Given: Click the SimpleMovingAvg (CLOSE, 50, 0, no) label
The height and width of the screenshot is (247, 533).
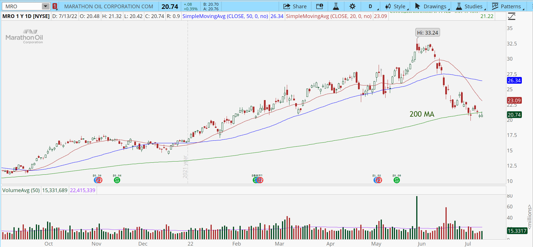Looking at the screenshot, I should click(225, 16).
